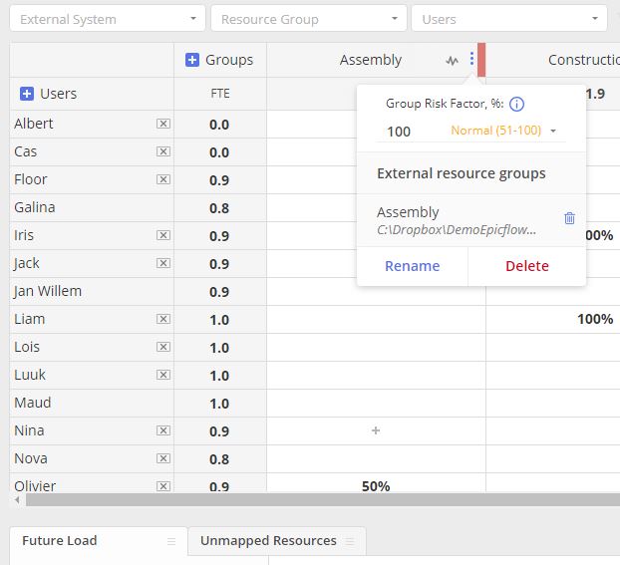Image resolution: width=620 pixels, height=565 pixels.
Task: Show the Group Risk Factor info tooltip
Action: coord(516,104)
